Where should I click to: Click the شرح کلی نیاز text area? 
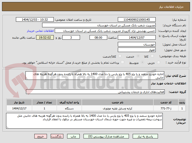pos(95,76)
